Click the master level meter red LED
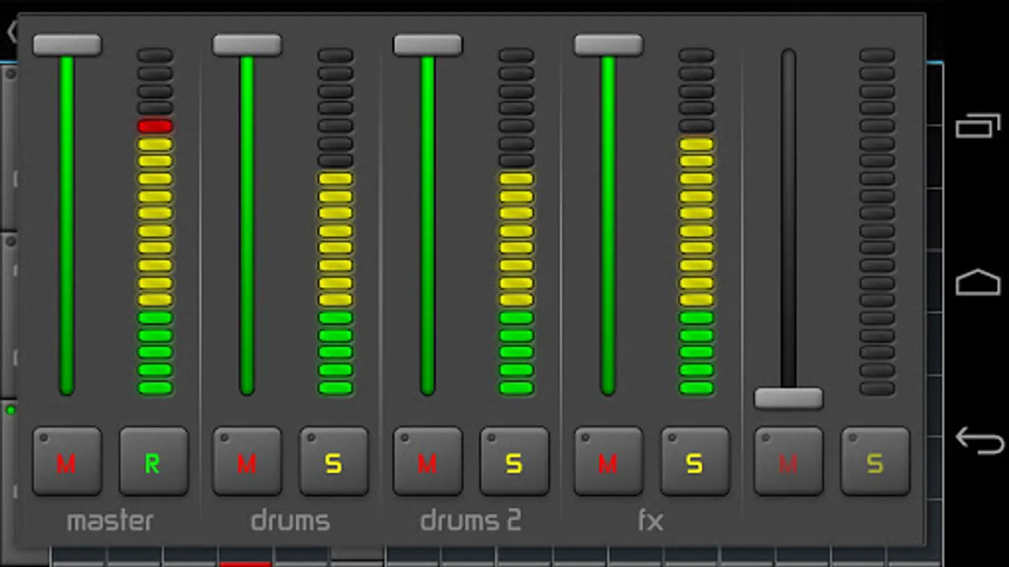The image size is (1009, 567). point(155,126)
